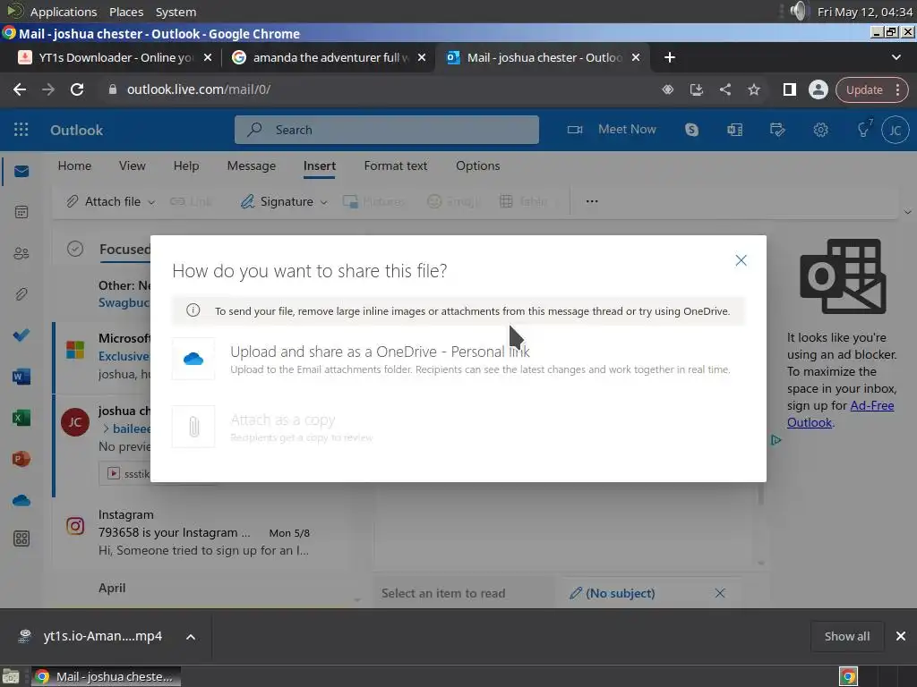Open People from the left sidebar
The height and width of the screenshot is (687, 917).
click(21, 253)
